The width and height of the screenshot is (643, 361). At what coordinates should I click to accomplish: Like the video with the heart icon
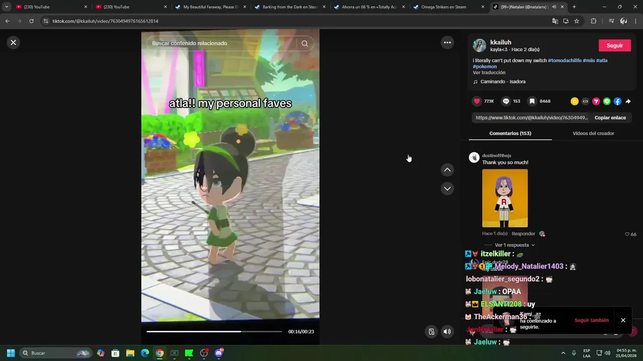[477, 101]
